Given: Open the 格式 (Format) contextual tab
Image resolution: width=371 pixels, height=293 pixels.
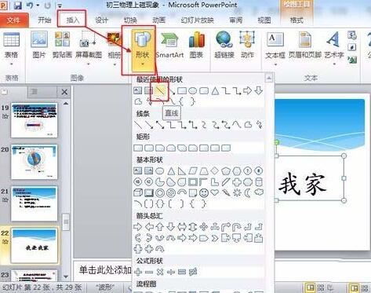Looking at the screenshot, I should 296,20.
